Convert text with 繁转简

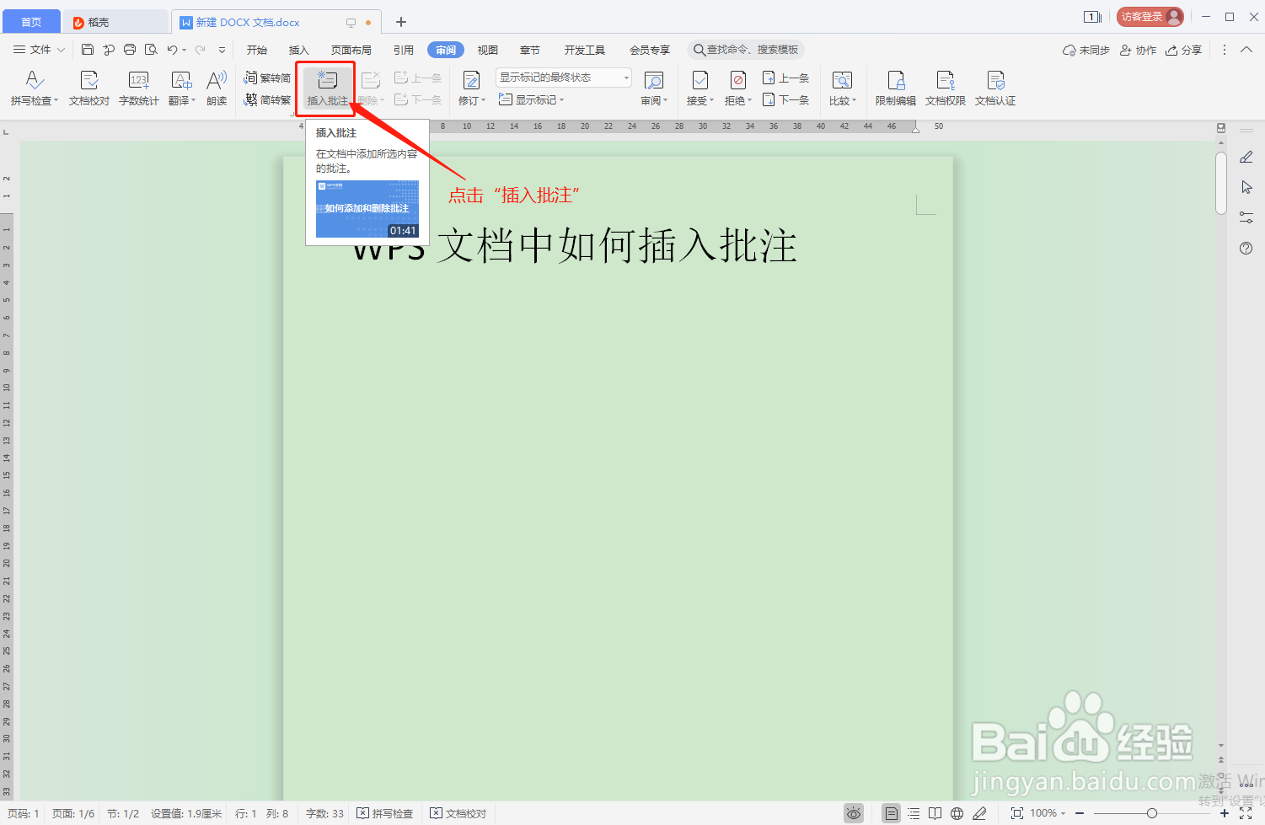267,78
